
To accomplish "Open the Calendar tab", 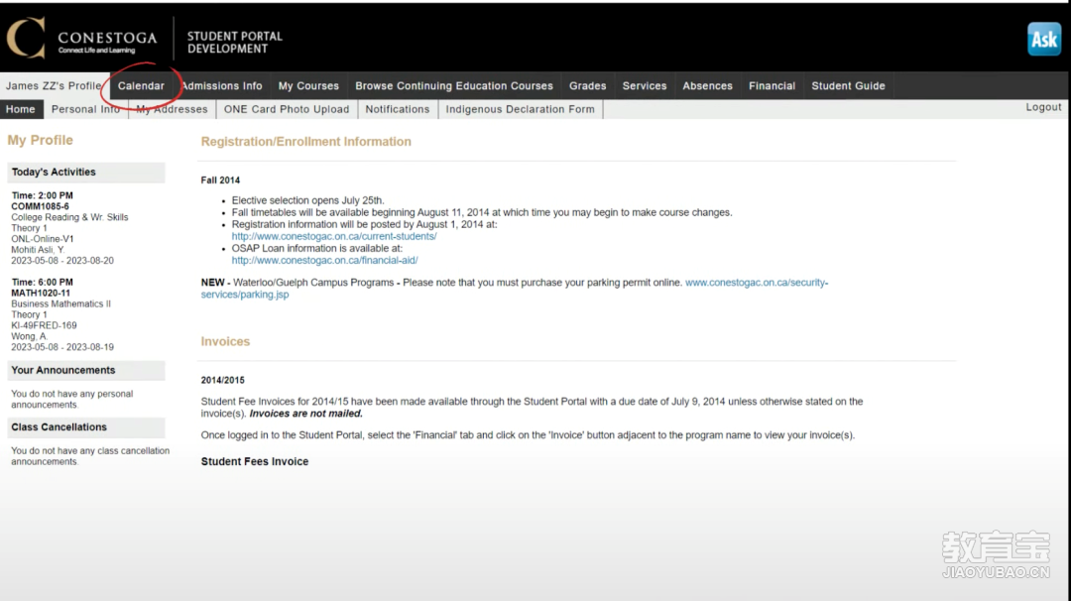I will tap(141, 86).
